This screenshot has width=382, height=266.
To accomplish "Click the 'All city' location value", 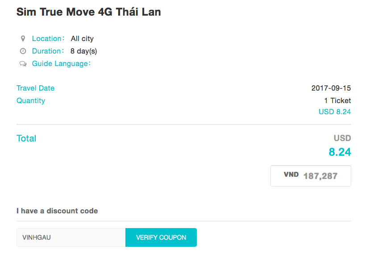I will 82,39.
